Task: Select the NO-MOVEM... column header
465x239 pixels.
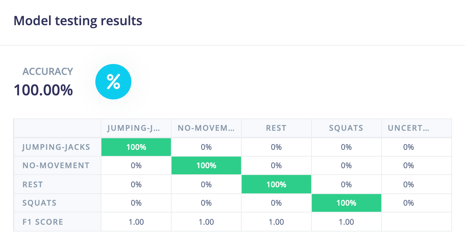Action: tap(206, 128)
